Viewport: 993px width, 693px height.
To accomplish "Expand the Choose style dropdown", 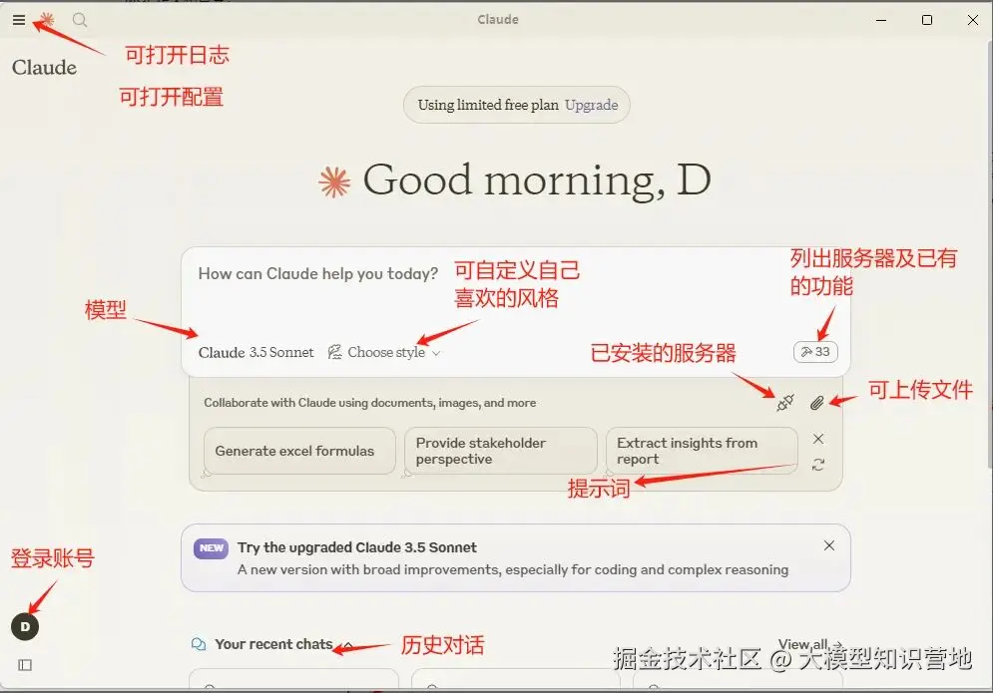I will [x=384, y=353].
